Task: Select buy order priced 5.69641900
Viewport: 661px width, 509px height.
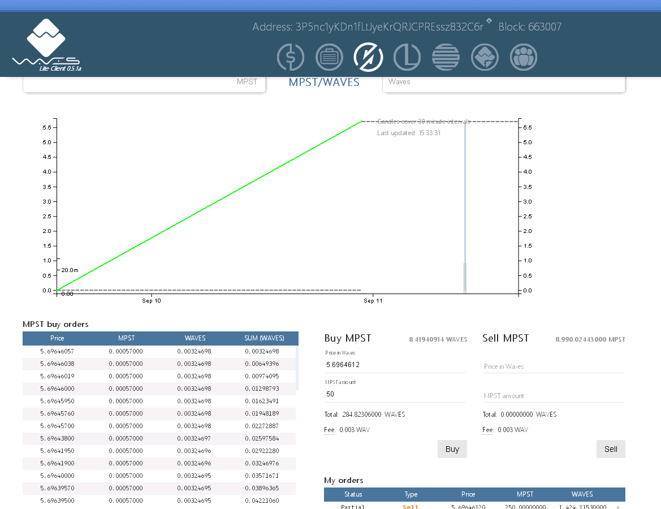Action: (159, 463)
